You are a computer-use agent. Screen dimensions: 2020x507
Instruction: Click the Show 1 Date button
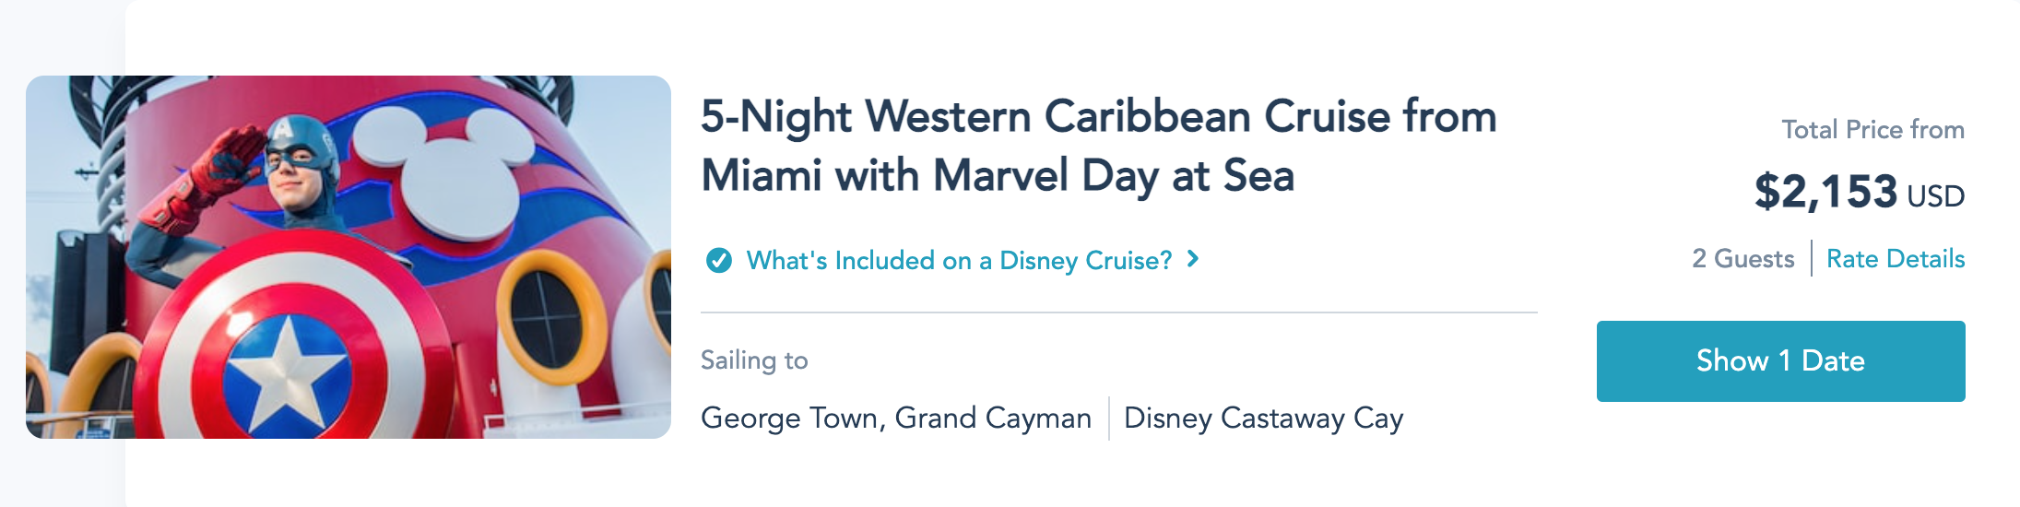(1780, 360)
